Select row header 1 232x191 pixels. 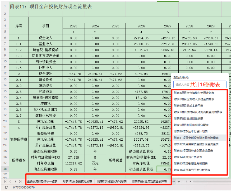coord(5,6)
